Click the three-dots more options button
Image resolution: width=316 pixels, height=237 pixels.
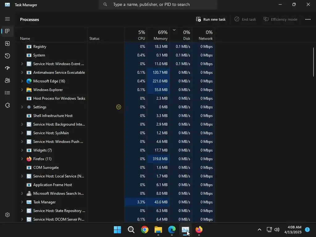pos(308,19)
